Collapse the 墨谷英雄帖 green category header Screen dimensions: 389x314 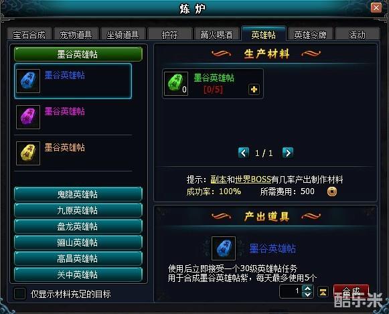coord(78,54)
